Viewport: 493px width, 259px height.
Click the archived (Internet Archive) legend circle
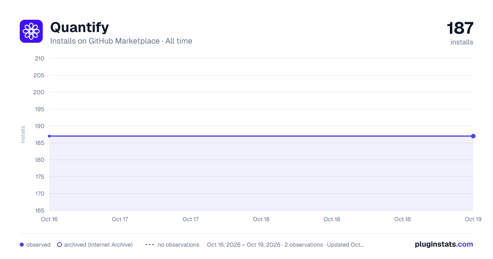tap(60, 245)
